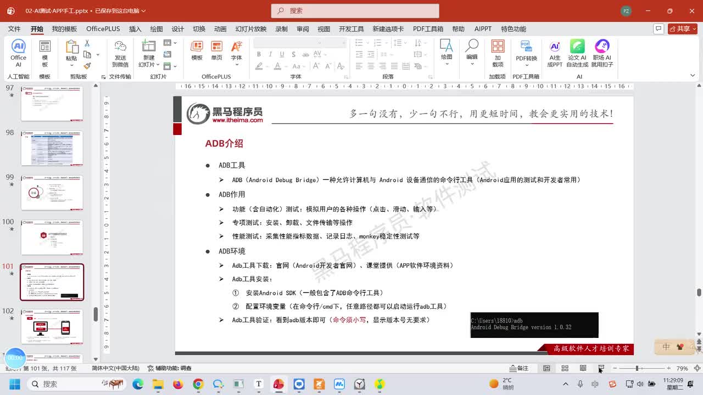
Task: Click zoom percentage 79%
Action: (x=682, y=368)
